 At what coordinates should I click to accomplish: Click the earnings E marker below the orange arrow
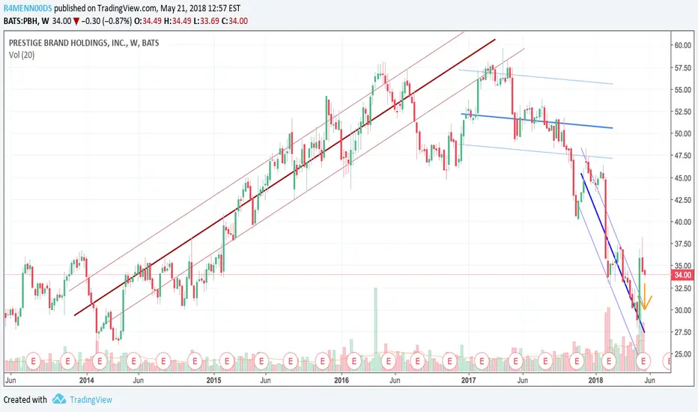(x=643, y=361)
